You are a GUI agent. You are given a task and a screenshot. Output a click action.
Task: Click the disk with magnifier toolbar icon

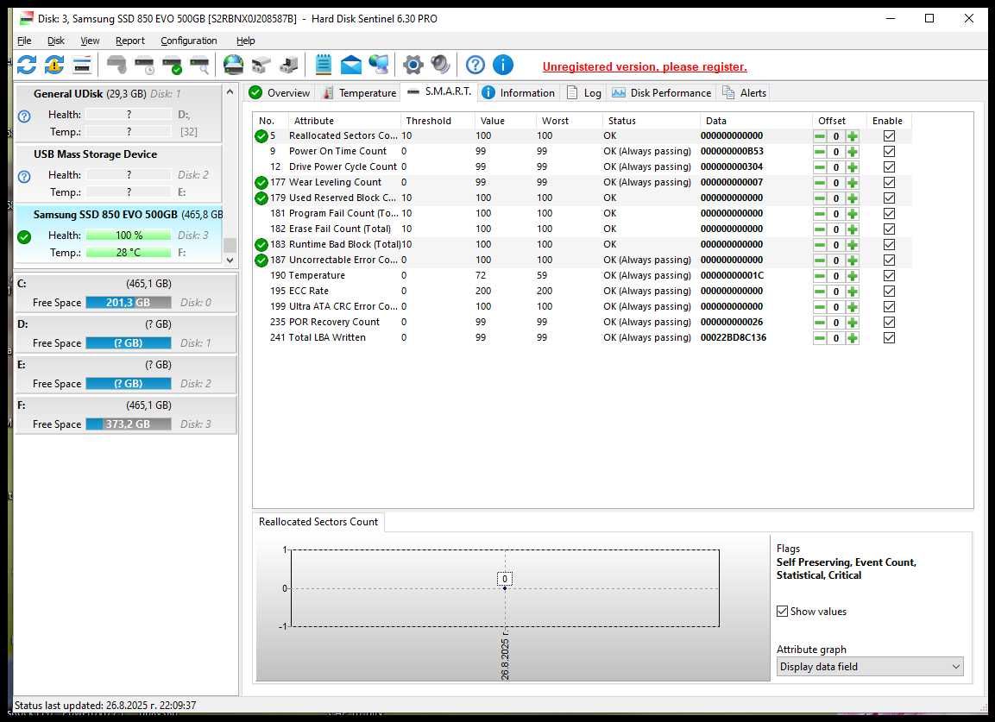coord(200,65)
